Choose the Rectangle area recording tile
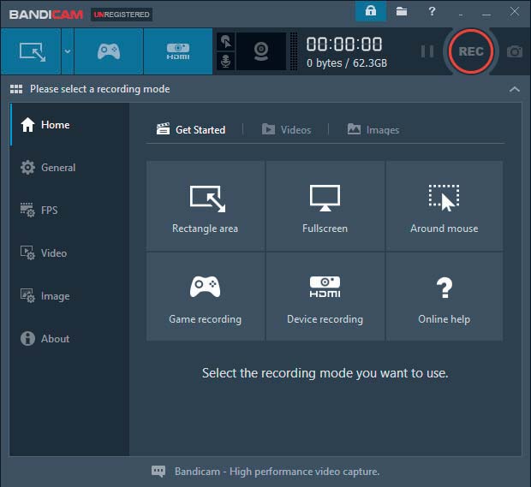This screenshot has height=487, width=531. point(206,205)
